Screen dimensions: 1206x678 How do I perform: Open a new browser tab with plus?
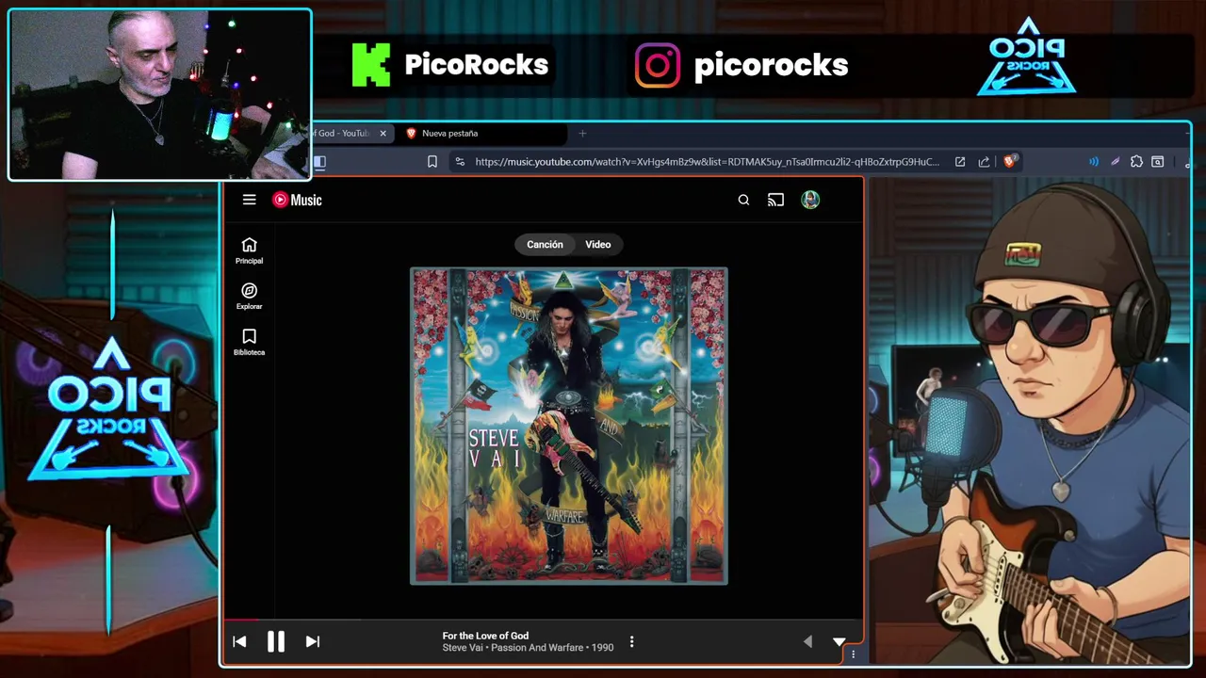[581, 133]
